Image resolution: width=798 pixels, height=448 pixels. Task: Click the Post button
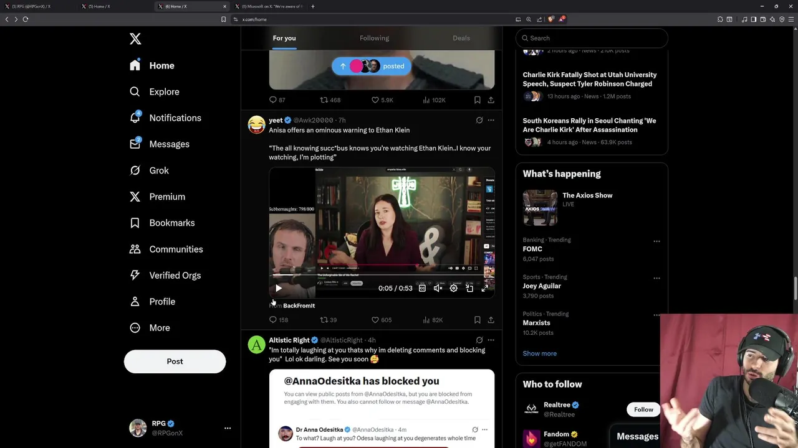click(x=175, y=362)
